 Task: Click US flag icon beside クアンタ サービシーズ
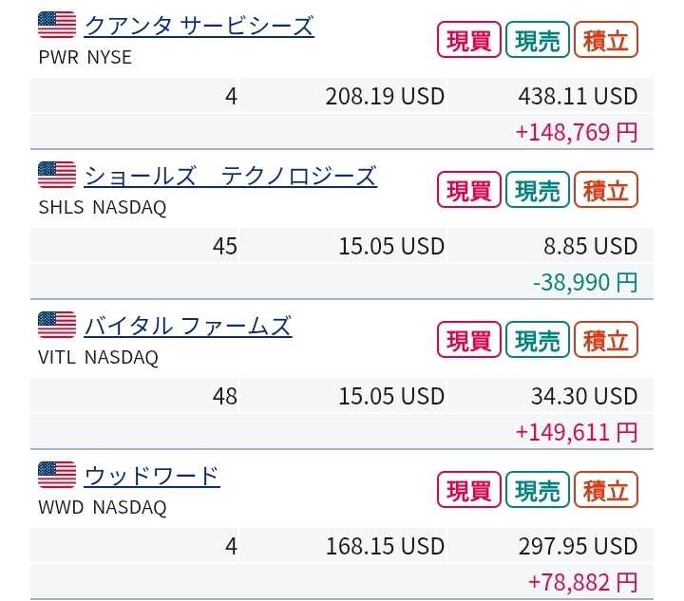(57, 25)
